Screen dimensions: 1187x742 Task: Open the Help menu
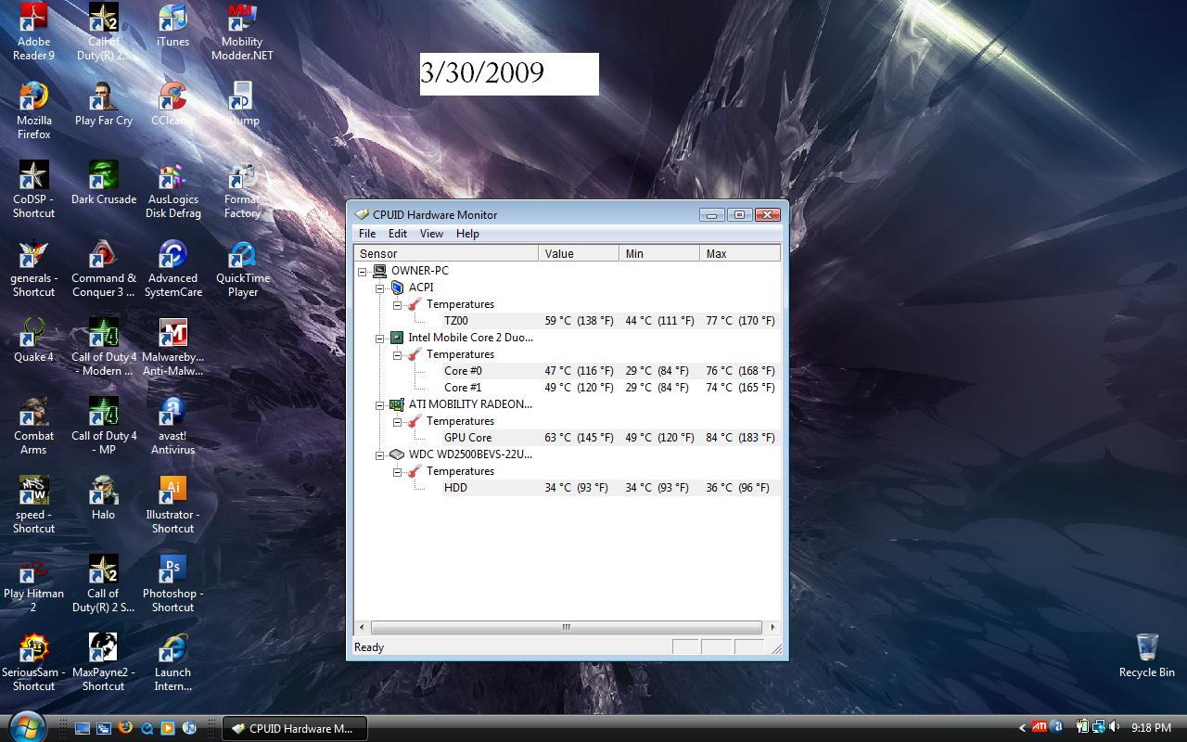pos(467,234)
